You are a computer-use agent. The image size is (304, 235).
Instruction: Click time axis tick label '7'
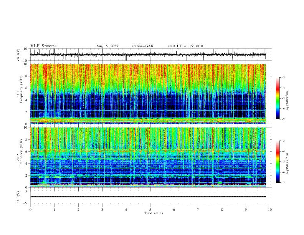(198, 210)
